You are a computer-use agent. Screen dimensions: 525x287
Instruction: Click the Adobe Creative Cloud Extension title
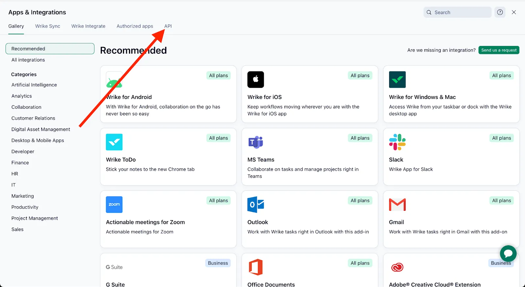[435, 284]
